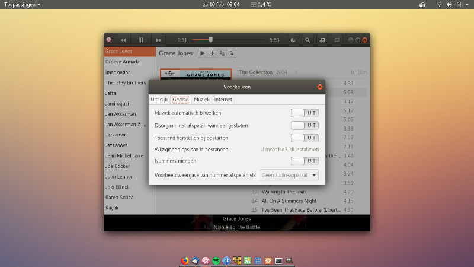The image size is (474, 267).
Task: Launch Firefox from the dock
Action: [185, 260]
